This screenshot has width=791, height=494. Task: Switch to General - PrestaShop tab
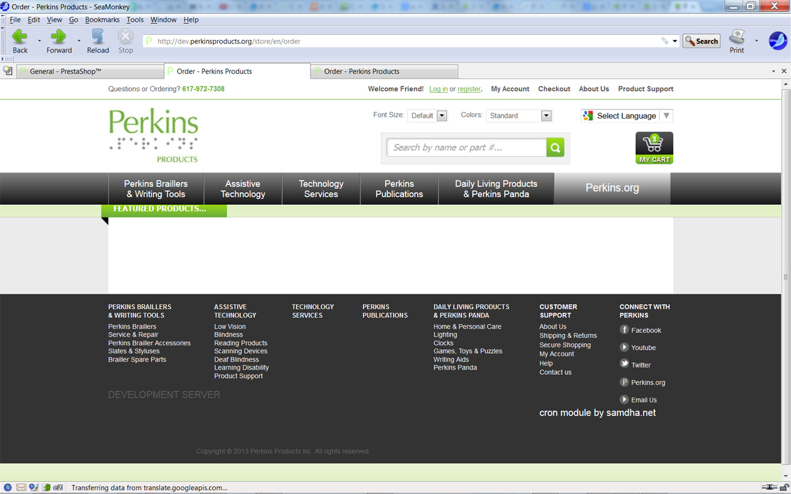(x=90, y=71)
